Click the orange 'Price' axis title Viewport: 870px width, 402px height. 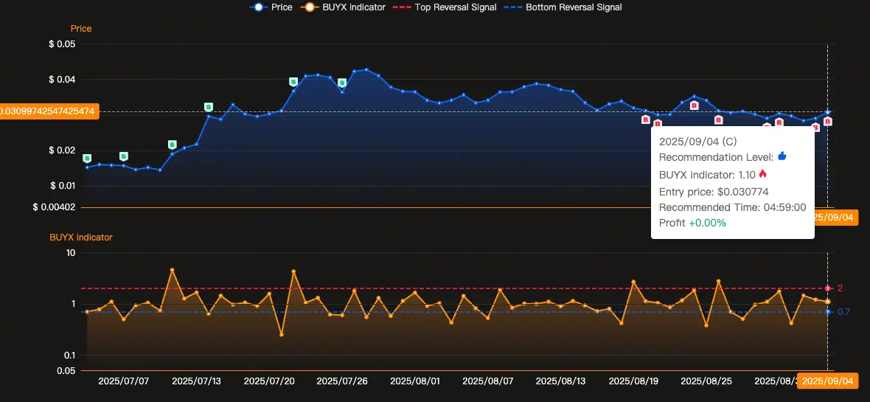[x=81, y=28]
